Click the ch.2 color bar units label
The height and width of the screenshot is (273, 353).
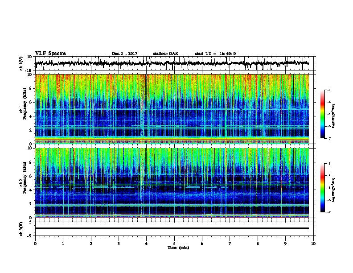tap(333, 190)
